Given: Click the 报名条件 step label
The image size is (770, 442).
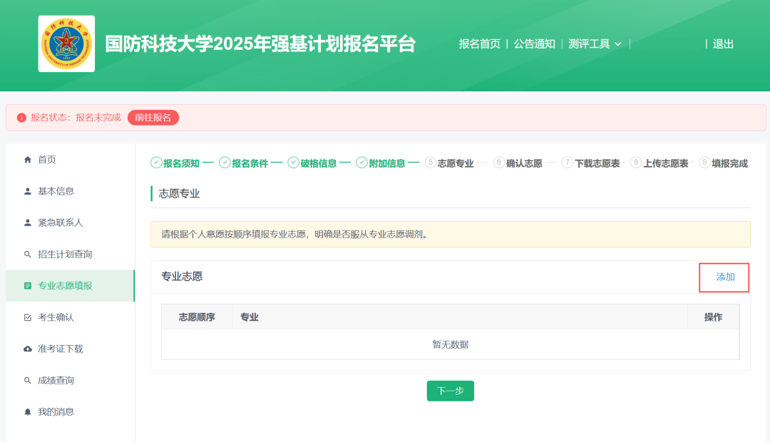Looking at the screenshot, I should pos(250,163).
